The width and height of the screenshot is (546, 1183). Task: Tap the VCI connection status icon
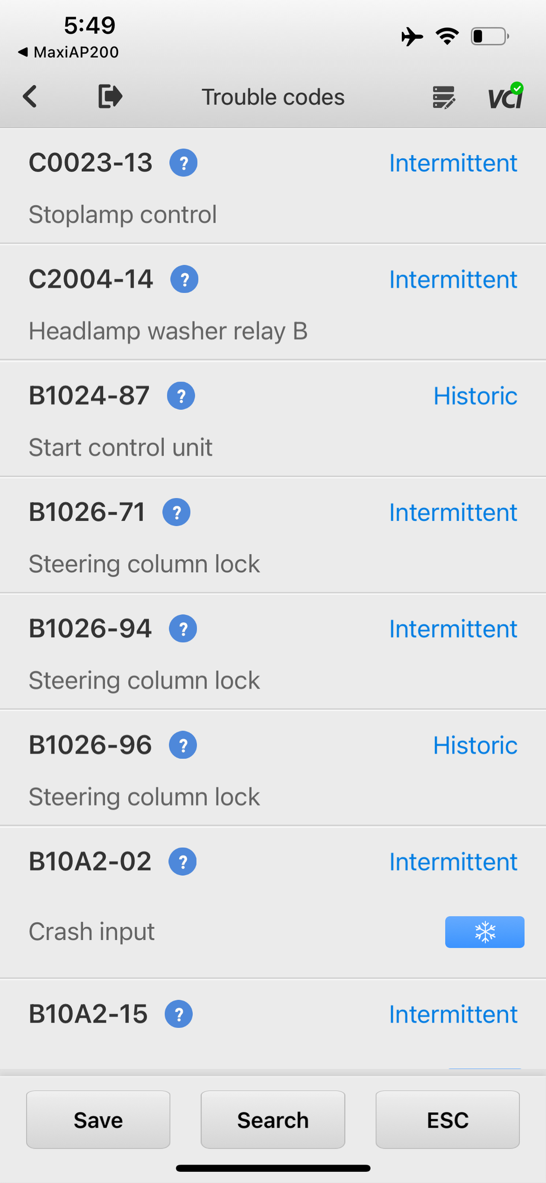[506, 96]
